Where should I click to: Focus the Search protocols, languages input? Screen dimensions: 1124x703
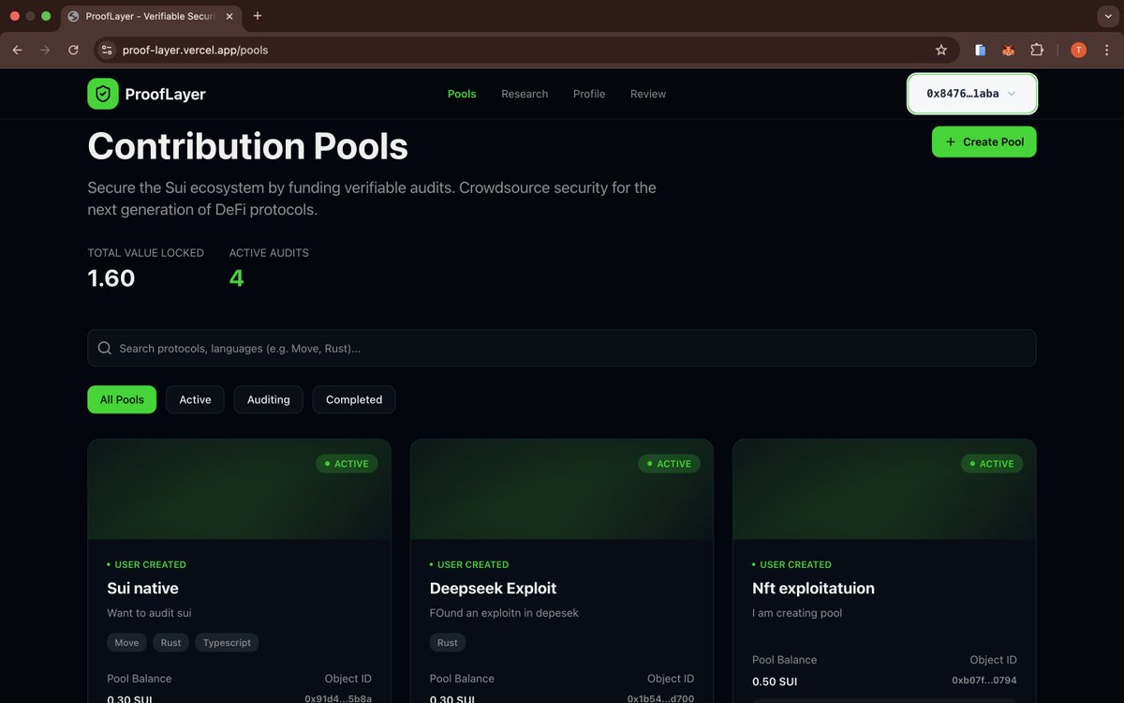click(562, 348)
